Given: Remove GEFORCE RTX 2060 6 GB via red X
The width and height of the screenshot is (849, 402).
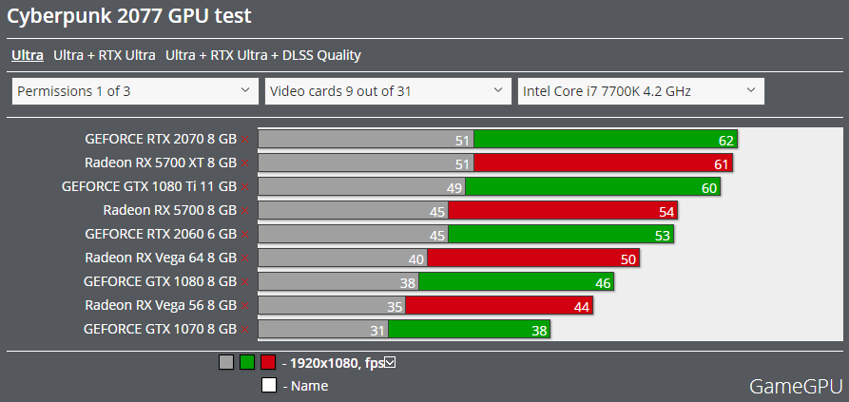Looking at the screenshot, I should point(244,235).
